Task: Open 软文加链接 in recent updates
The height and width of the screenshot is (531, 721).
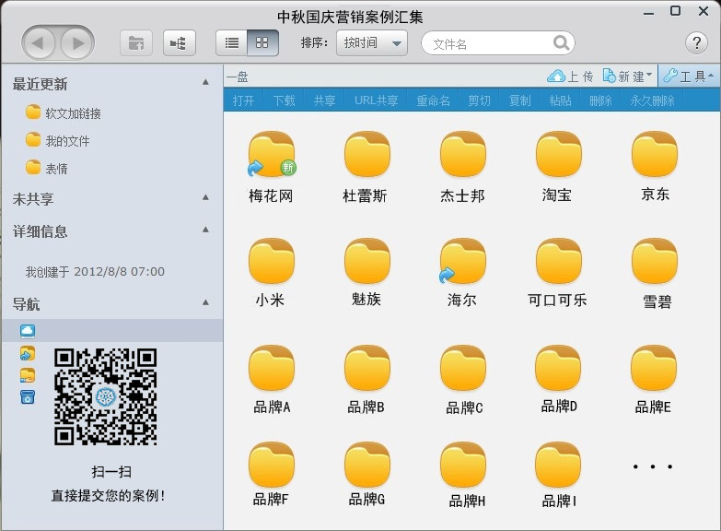Action: point(64,112)
